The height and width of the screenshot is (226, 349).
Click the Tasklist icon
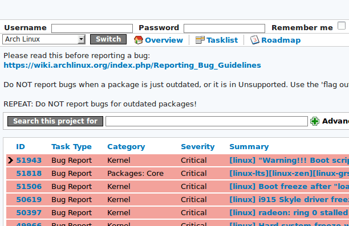point(200,40)
